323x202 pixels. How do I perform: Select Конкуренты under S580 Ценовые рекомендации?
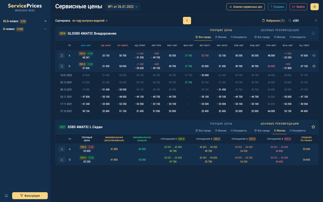click(x=297, y=131)
